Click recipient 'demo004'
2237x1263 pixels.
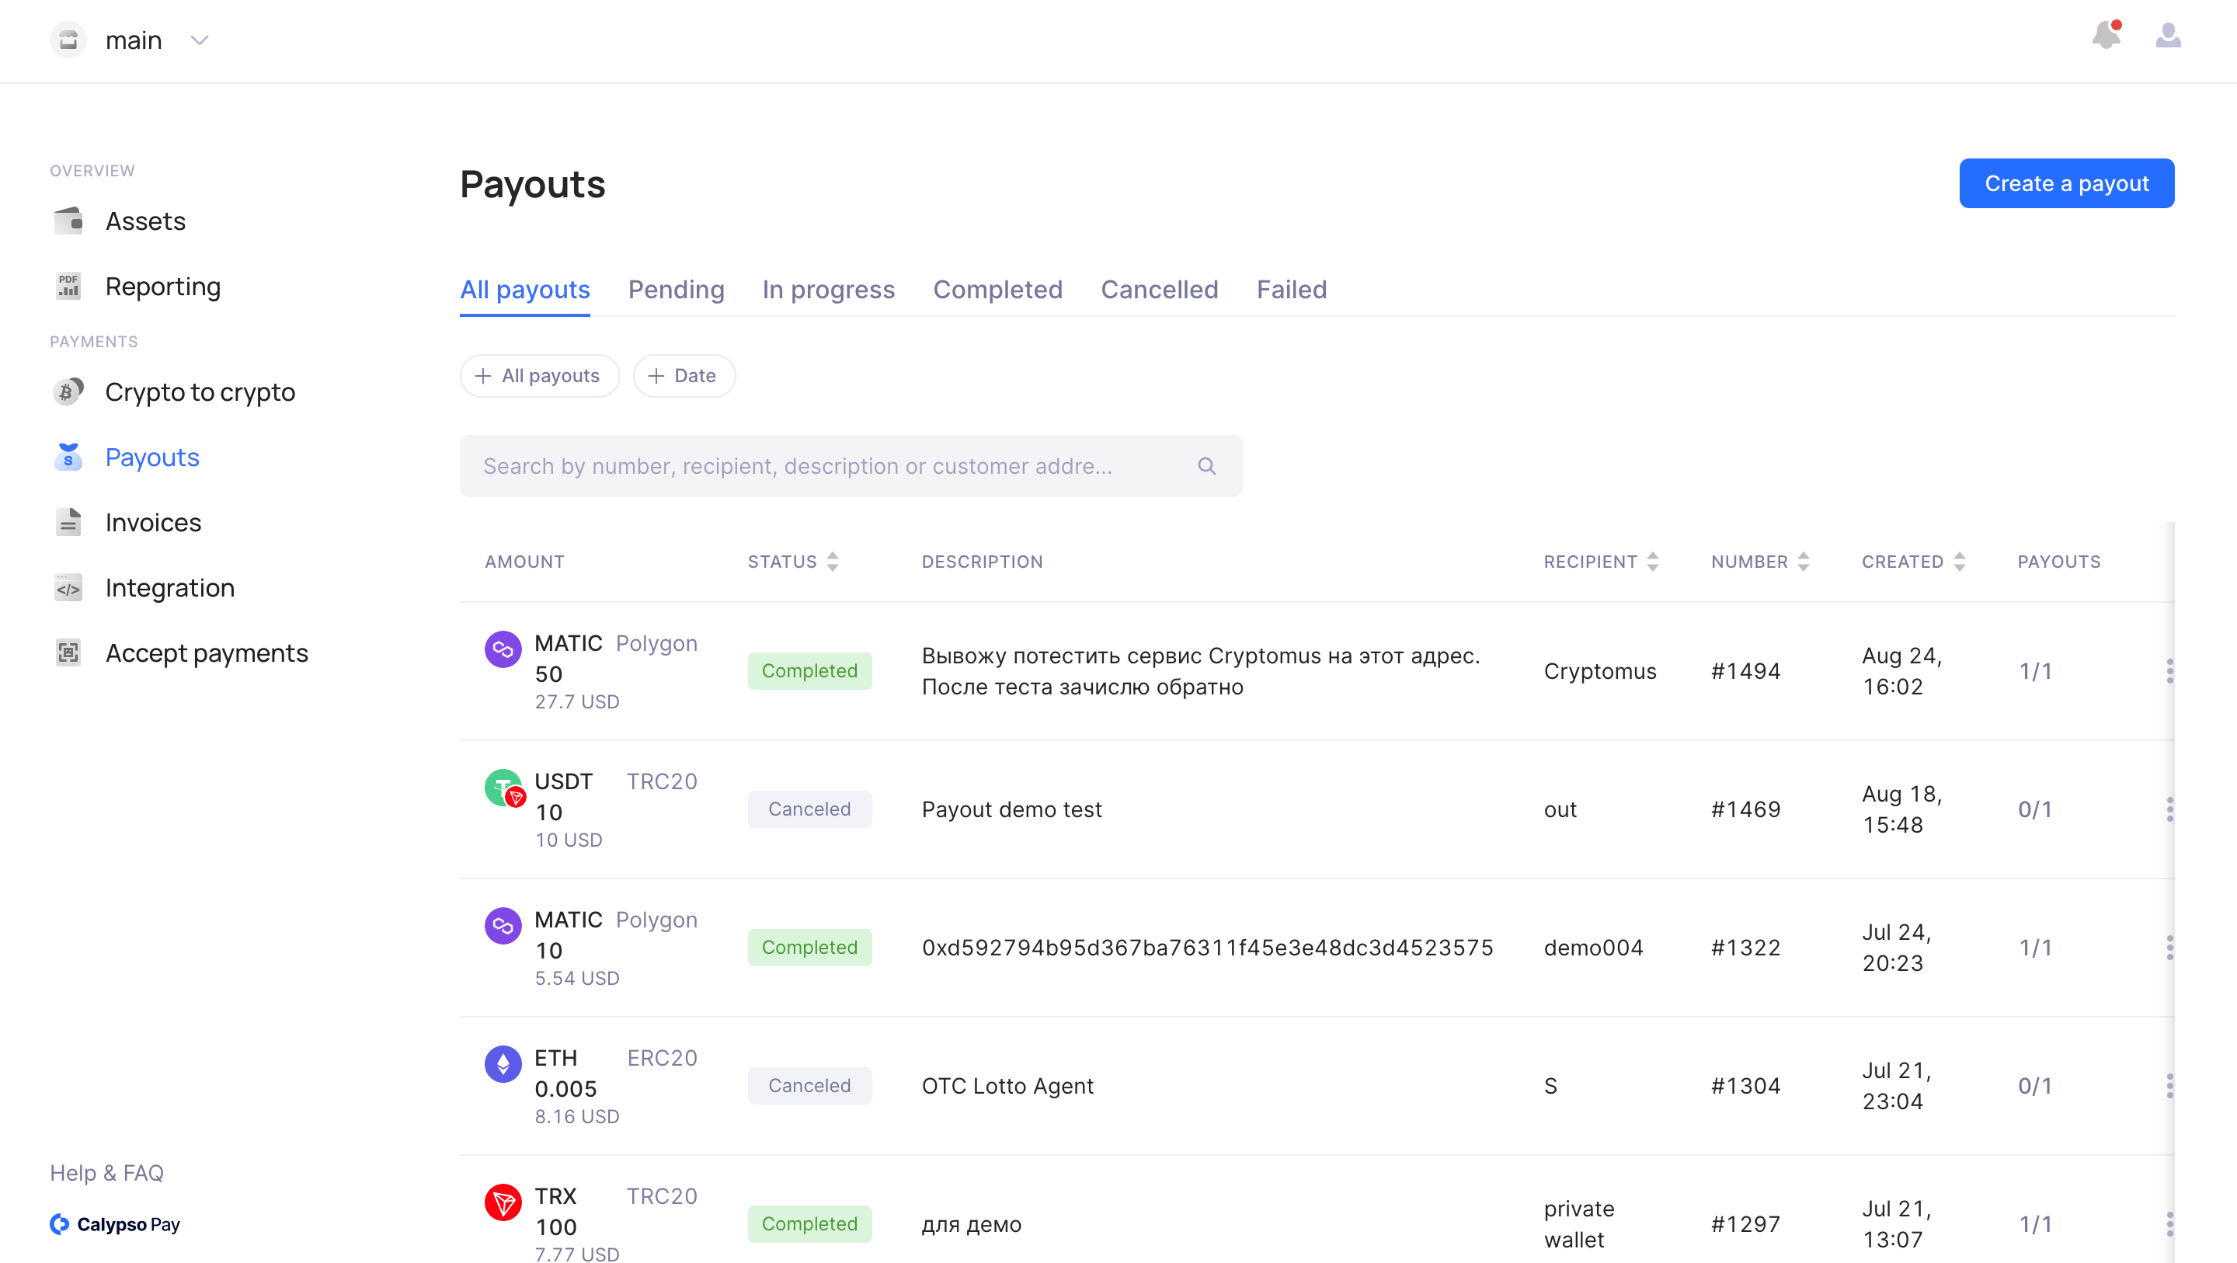tap(1594, 947)
